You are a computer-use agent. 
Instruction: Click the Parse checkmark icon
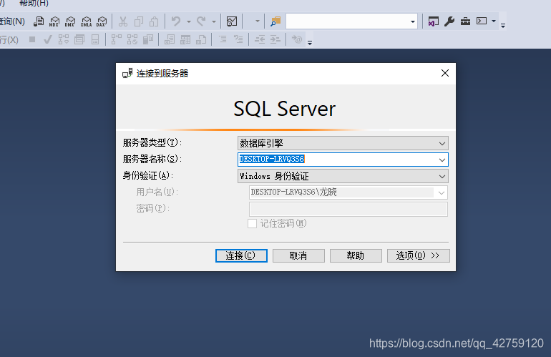click(48, 39)
